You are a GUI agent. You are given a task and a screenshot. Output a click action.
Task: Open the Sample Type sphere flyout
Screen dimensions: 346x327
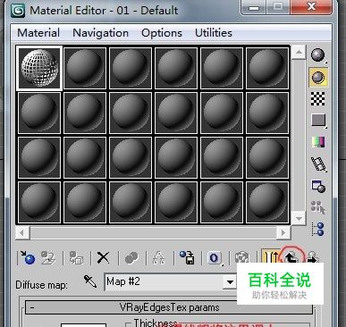(x=318, y=55)
